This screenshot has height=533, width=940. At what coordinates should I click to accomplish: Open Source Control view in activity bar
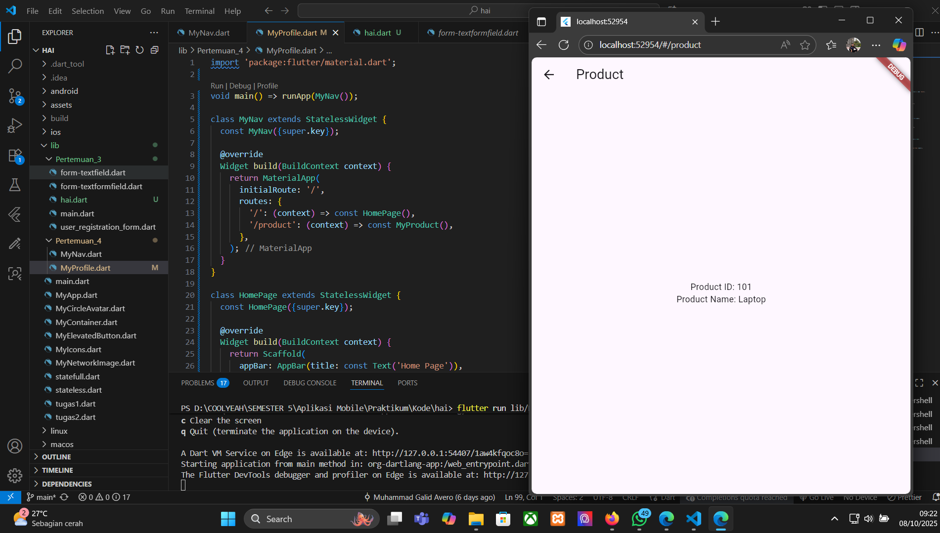15,95
